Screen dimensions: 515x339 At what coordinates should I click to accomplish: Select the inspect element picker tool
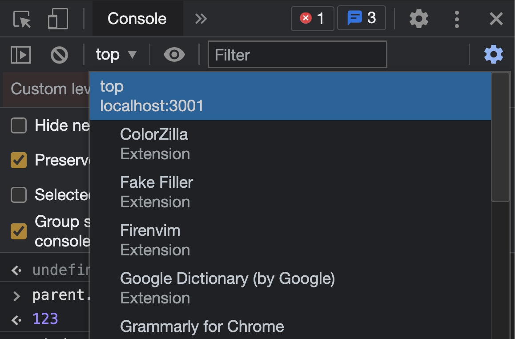[x=21, y=19]
